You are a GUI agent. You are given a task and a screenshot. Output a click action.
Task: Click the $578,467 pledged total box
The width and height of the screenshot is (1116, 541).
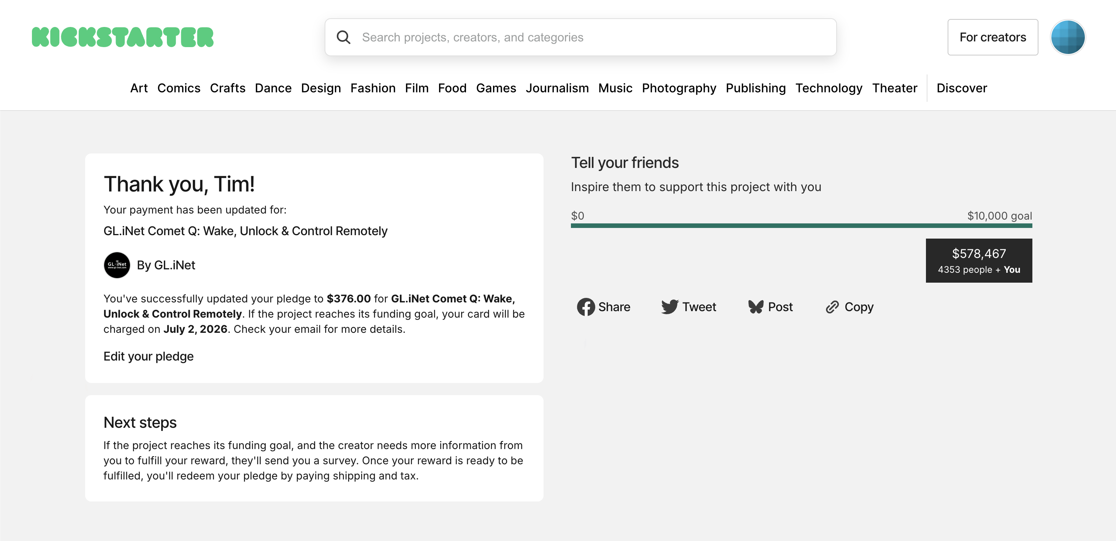tap(979, 261)
